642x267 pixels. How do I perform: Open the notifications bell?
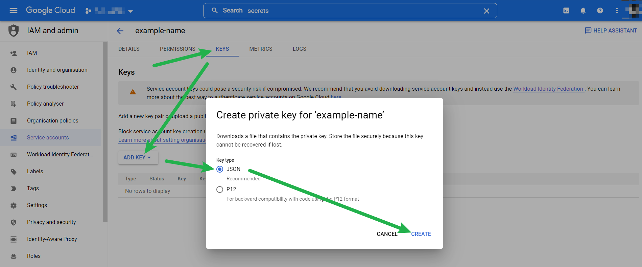(583, 10)
